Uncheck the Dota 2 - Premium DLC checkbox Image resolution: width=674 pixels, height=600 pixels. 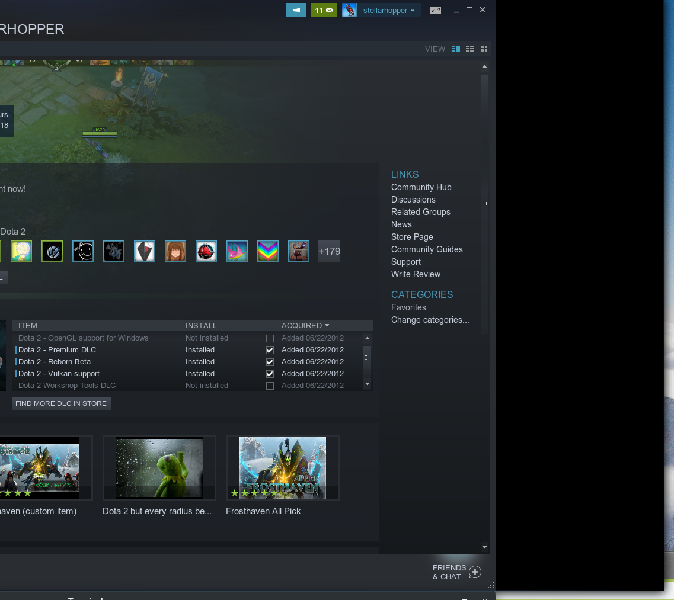tap(270, 350)
